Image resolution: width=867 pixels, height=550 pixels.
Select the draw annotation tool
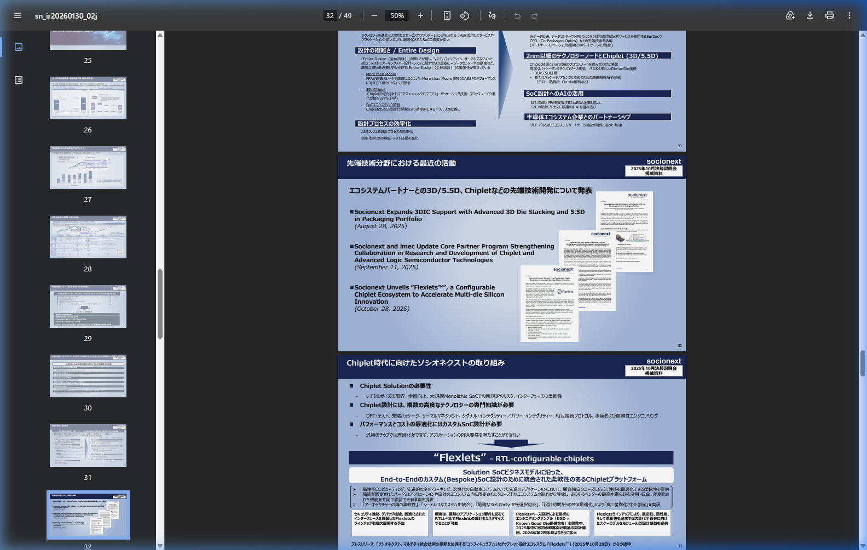(492, 15)
